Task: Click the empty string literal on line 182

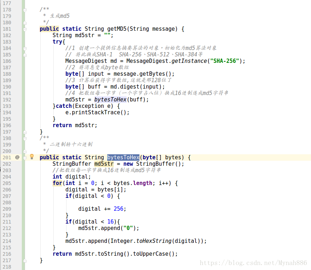Action: (x=107, y=35)
